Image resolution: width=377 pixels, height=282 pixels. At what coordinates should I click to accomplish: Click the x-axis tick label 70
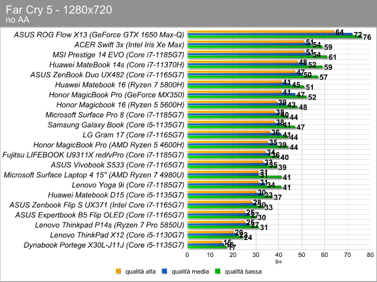[x=347, y=254]
